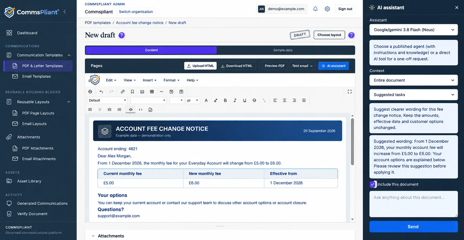Underline the selected text

click(x=244, y=100)
